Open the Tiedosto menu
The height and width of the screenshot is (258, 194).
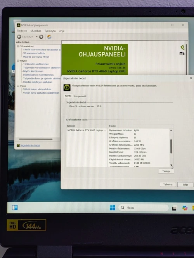click(22, 31)
